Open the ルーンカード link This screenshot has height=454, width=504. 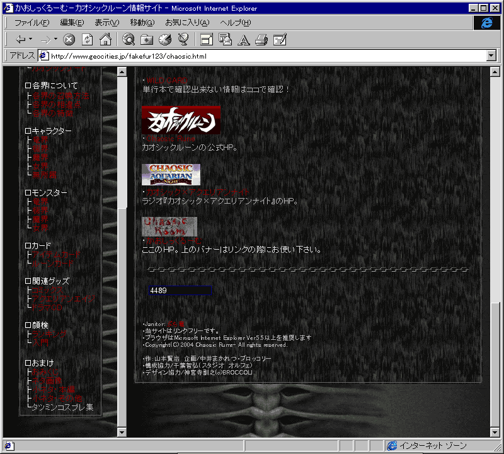(53, 263)
